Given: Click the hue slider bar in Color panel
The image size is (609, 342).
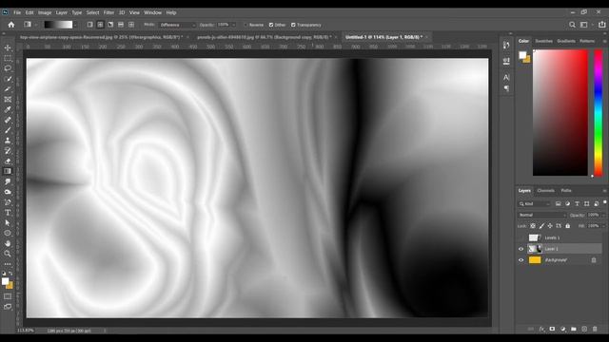Looking at the screenshot, I should [599, 112].
